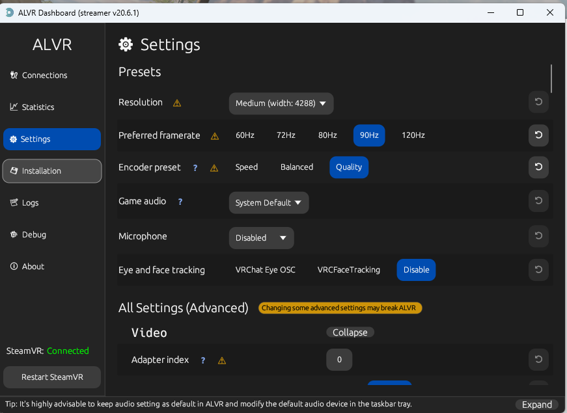Click the SteamVR Connected status text
The image size is (567, 413).
(68, 351)
